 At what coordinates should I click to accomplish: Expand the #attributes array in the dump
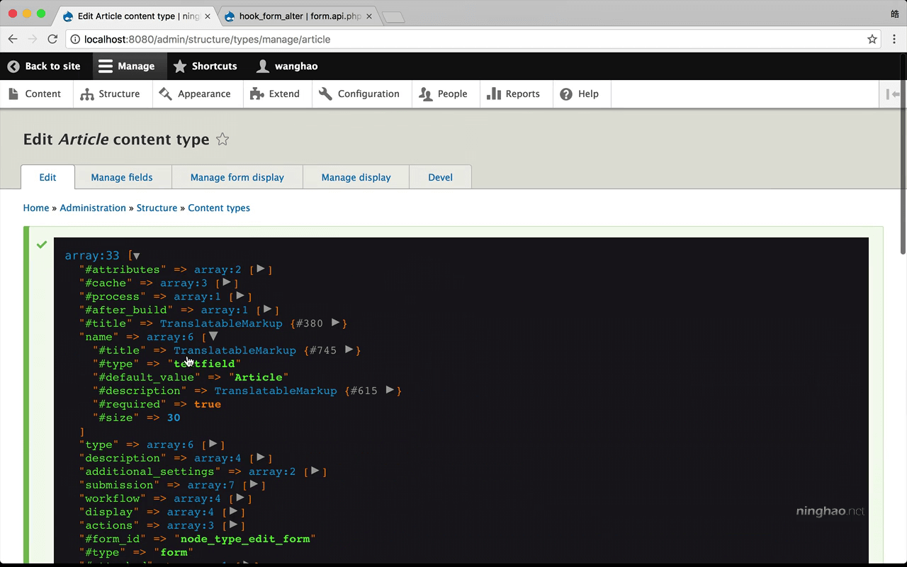(x=261, y=269)
